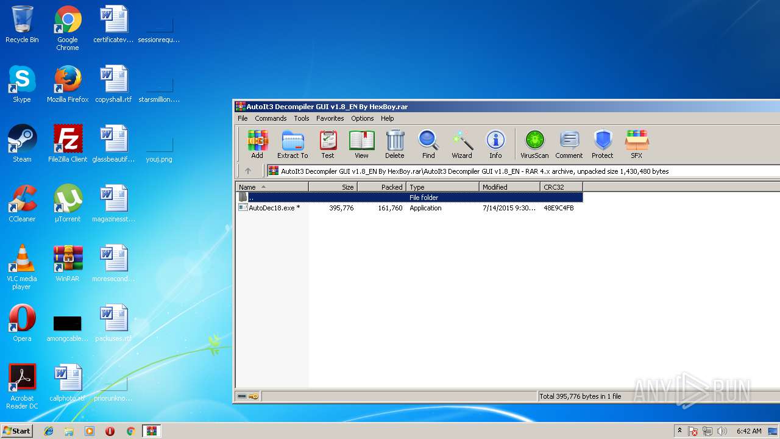Sort by the Packed column header
The image size is (780, 439).
click(x=381, y=187)
